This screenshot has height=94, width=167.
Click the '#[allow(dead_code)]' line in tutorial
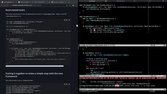[x=16, y=40]
